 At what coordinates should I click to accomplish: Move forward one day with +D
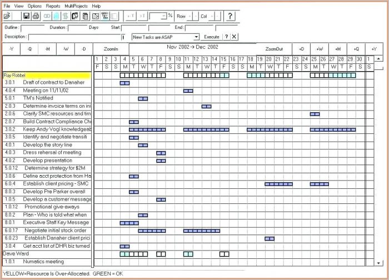(x=301, y=49)
